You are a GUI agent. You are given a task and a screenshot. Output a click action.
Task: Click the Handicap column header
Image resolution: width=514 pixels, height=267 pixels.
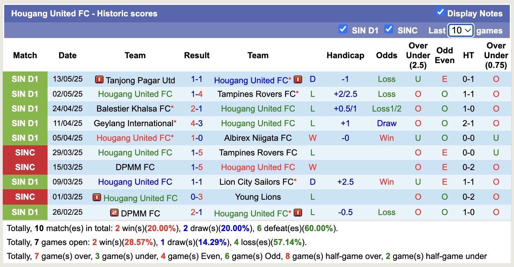point(345,55)
